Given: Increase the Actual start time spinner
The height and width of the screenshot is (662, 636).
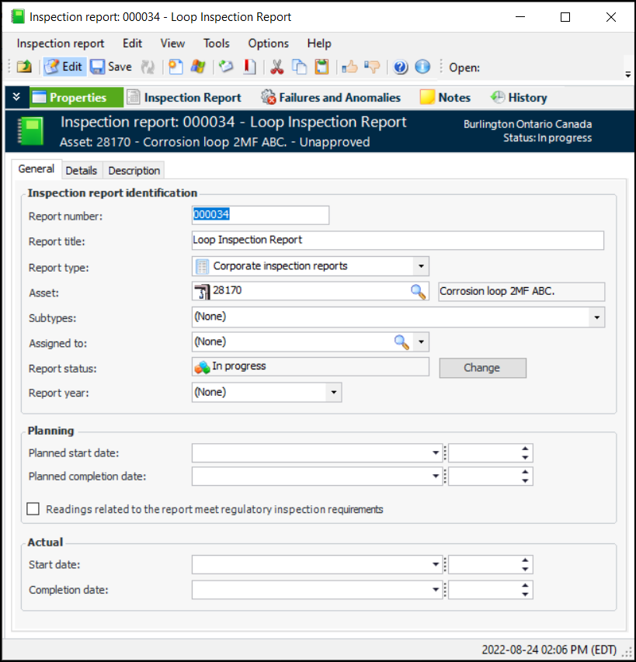Looking at the screenshot, I should (x=526, y=560).
